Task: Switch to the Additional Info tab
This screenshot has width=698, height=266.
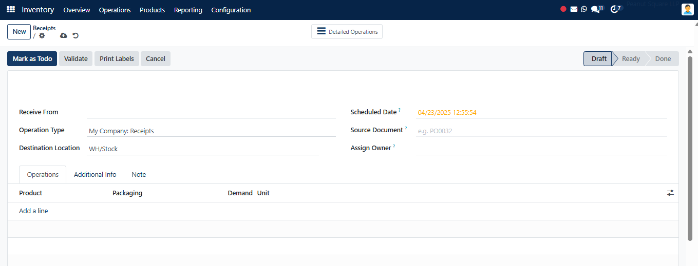Action: (x=95, y=174)
